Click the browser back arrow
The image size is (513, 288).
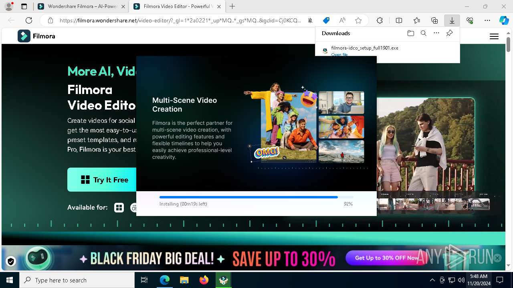coord(11,20)
